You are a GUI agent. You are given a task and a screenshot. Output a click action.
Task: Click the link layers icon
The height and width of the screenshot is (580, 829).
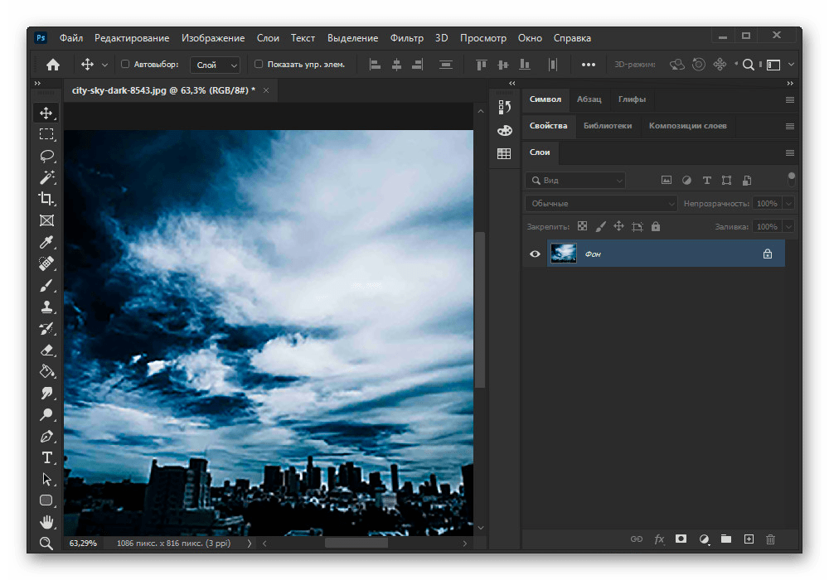(x=637, y=539)
